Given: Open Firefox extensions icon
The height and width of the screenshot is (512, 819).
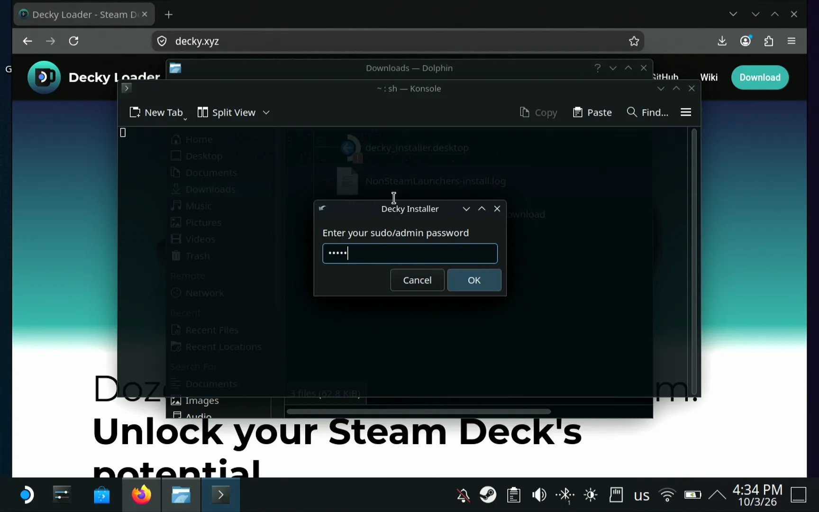Looking at the screenshot, I should tap(769, 41).
